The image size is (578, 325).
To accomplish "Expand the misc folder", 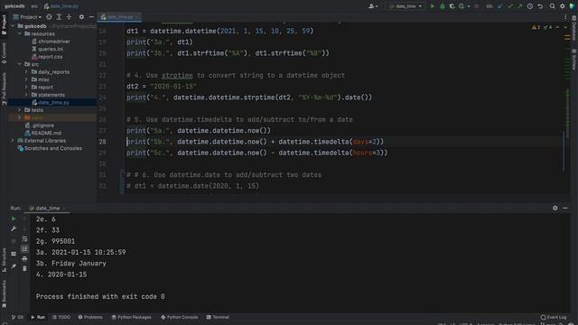I will click(x=26, y=79).
